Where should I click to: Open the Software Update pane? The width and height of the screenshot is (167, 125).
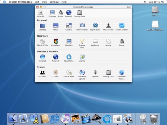82,75
